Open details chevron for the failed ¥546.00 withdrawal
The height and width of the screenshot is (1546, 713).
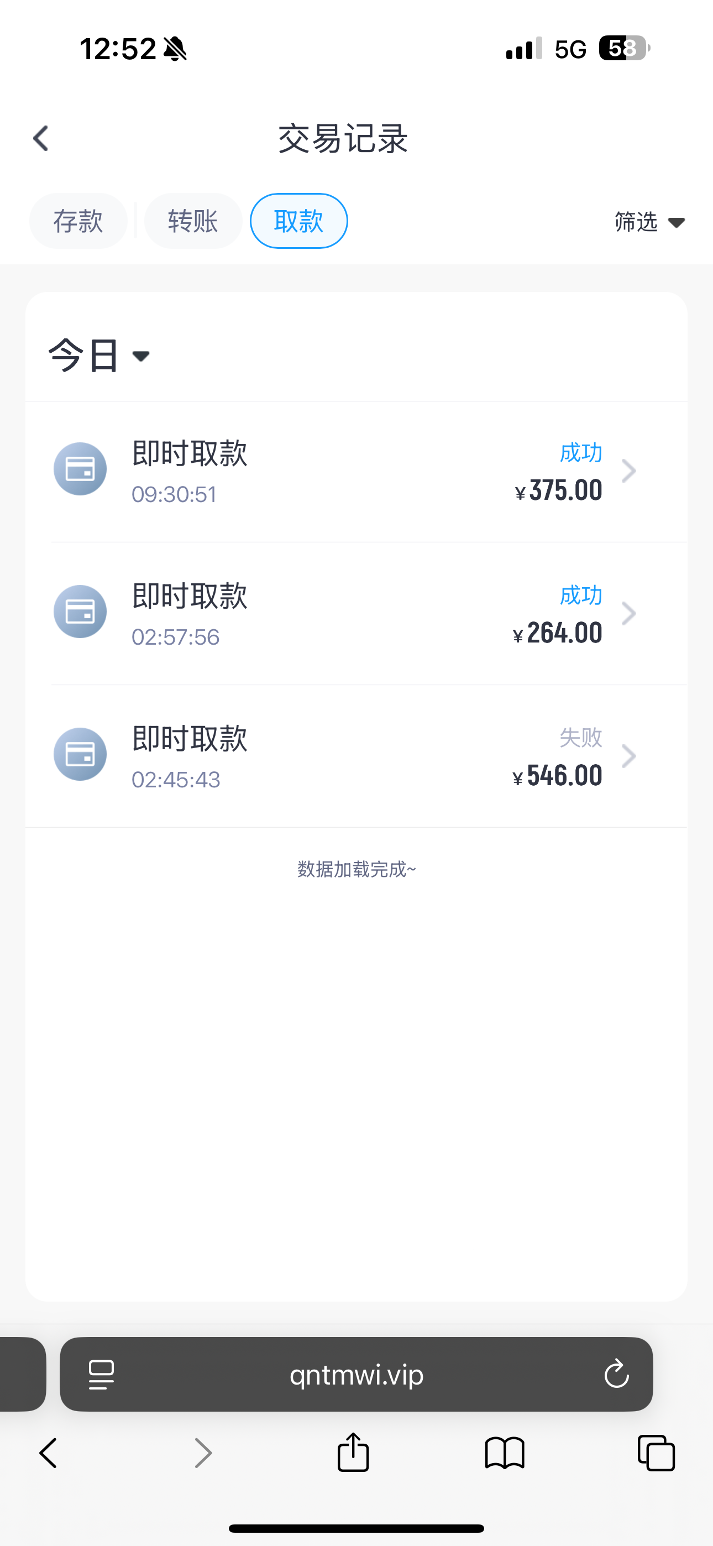(628, 756)
